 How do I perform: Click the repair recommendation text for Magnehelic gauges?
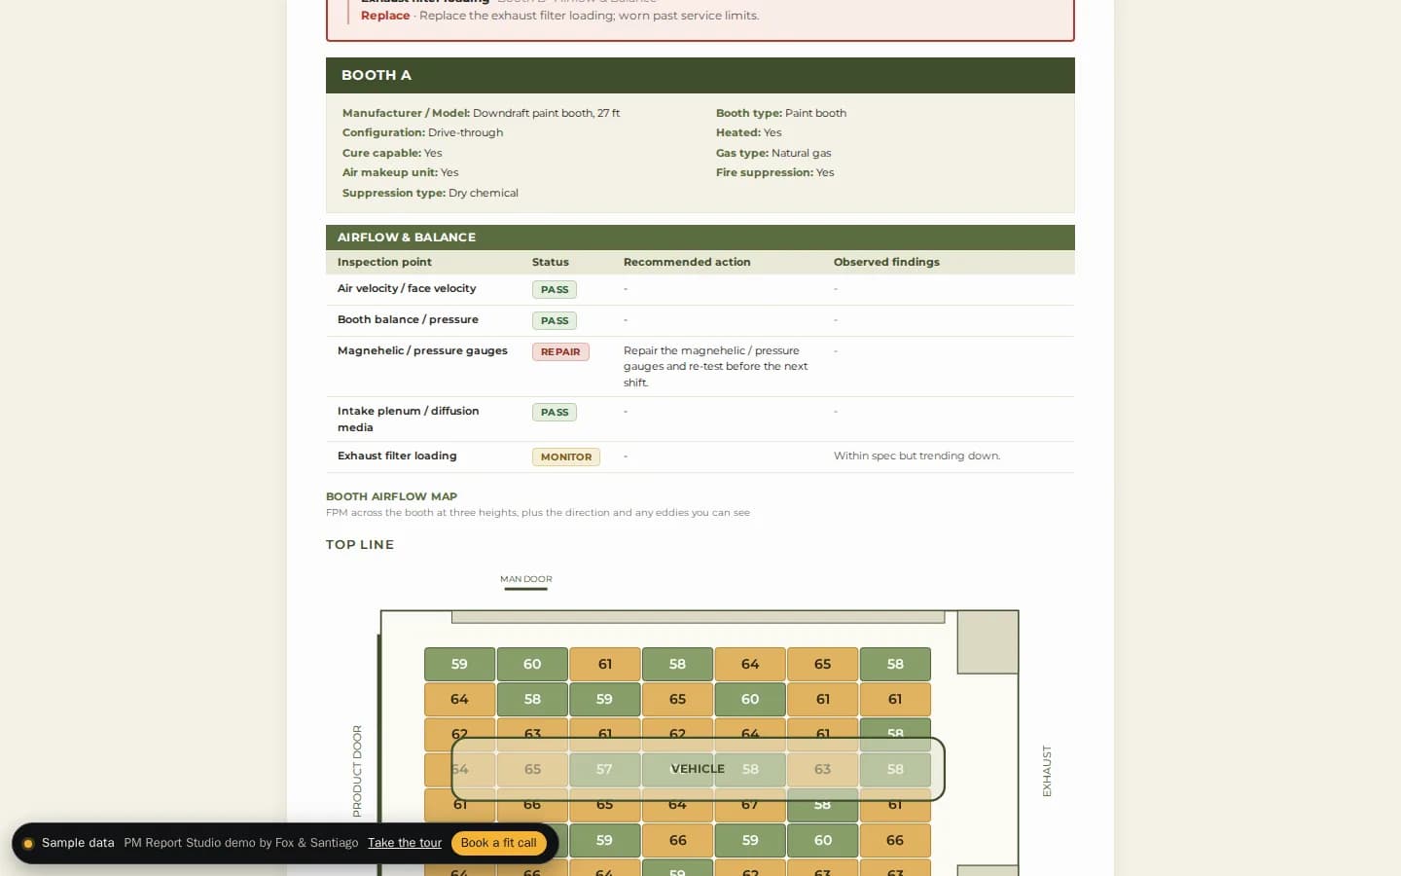[x=716, y=367]
